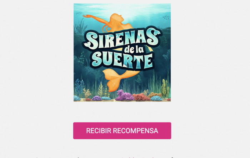The height and width of the screenshot is (158, 250).
Task: Click the small purple dome coral at lower left
Action: 97,98
